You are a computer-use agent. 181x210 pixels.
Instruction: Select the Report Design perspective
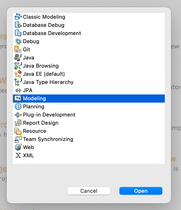coord(89,123)
